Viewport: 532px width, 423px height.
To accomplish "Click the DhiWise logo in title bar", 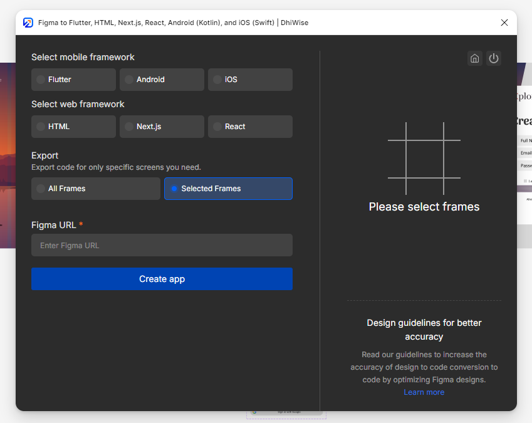I will tap(28, 23).
